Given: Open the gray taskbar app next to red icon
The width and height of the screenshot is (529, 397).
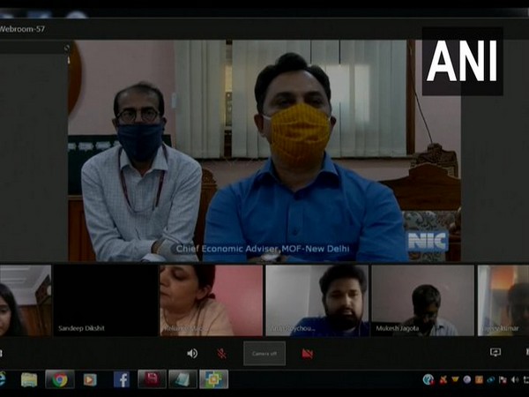Looking at the screenshot, I should 183,379.
